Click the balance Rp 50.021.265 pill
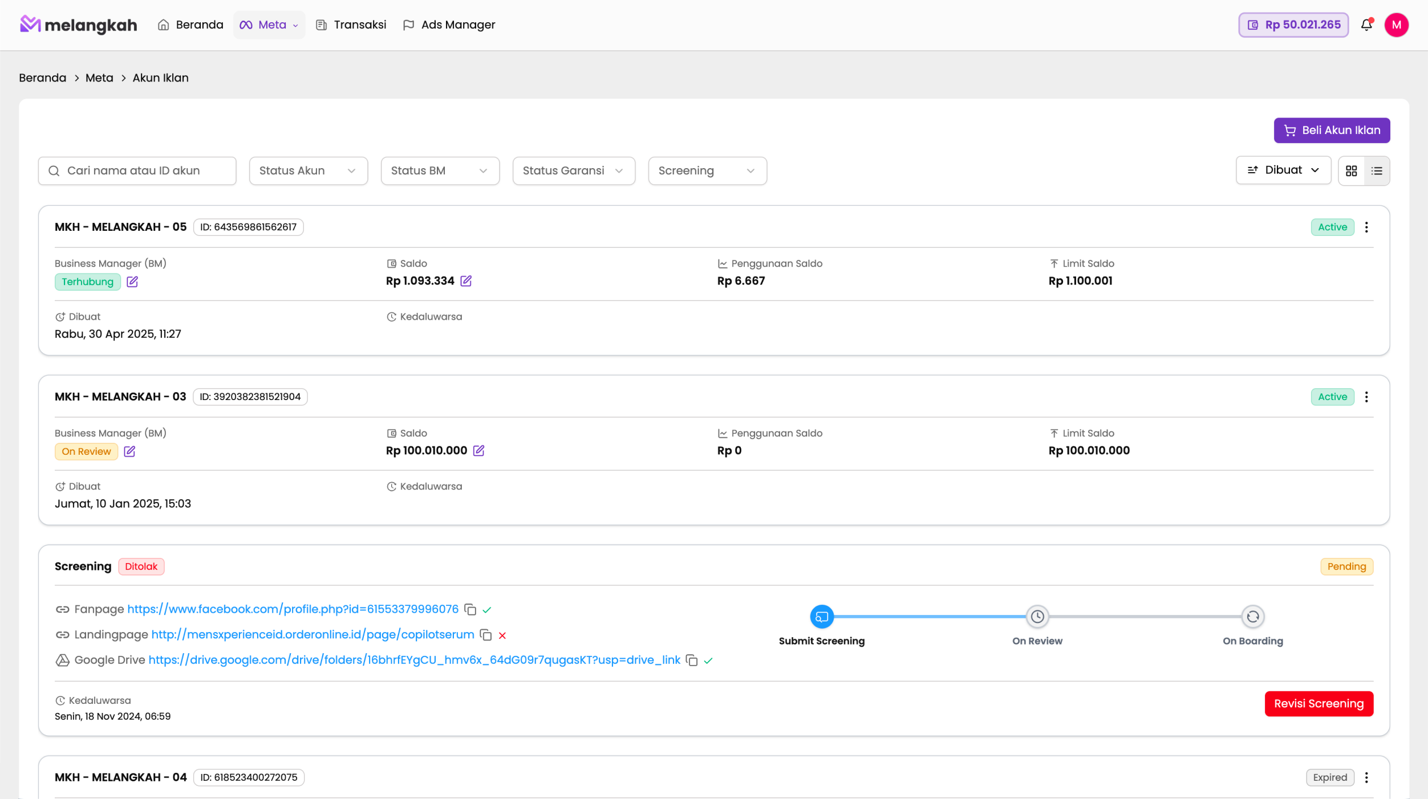The width and height of the screenshot is (1428, 799). pos(1292,25)
